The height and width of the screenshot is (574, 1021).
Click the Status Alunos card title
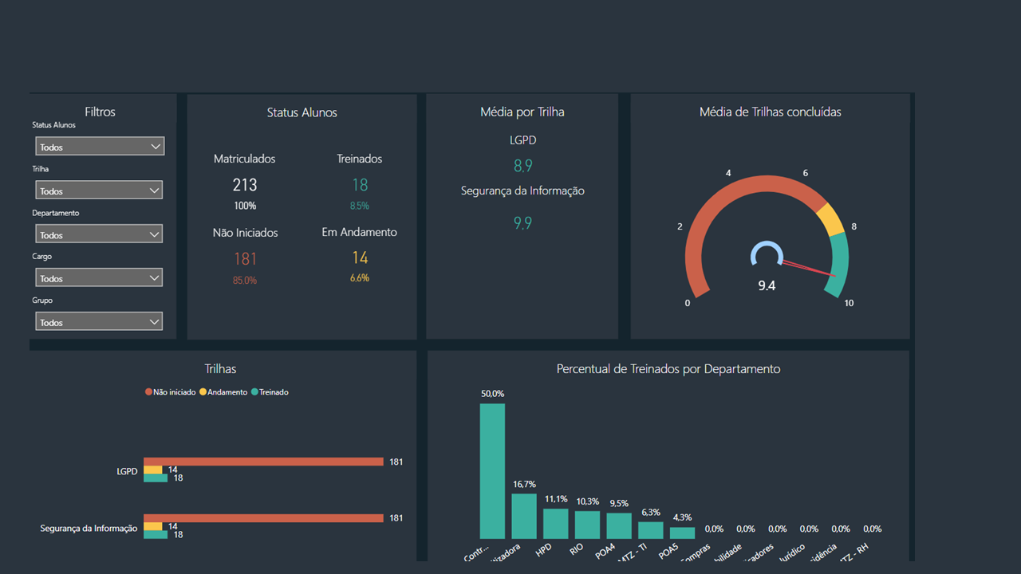tap(302, 112)
